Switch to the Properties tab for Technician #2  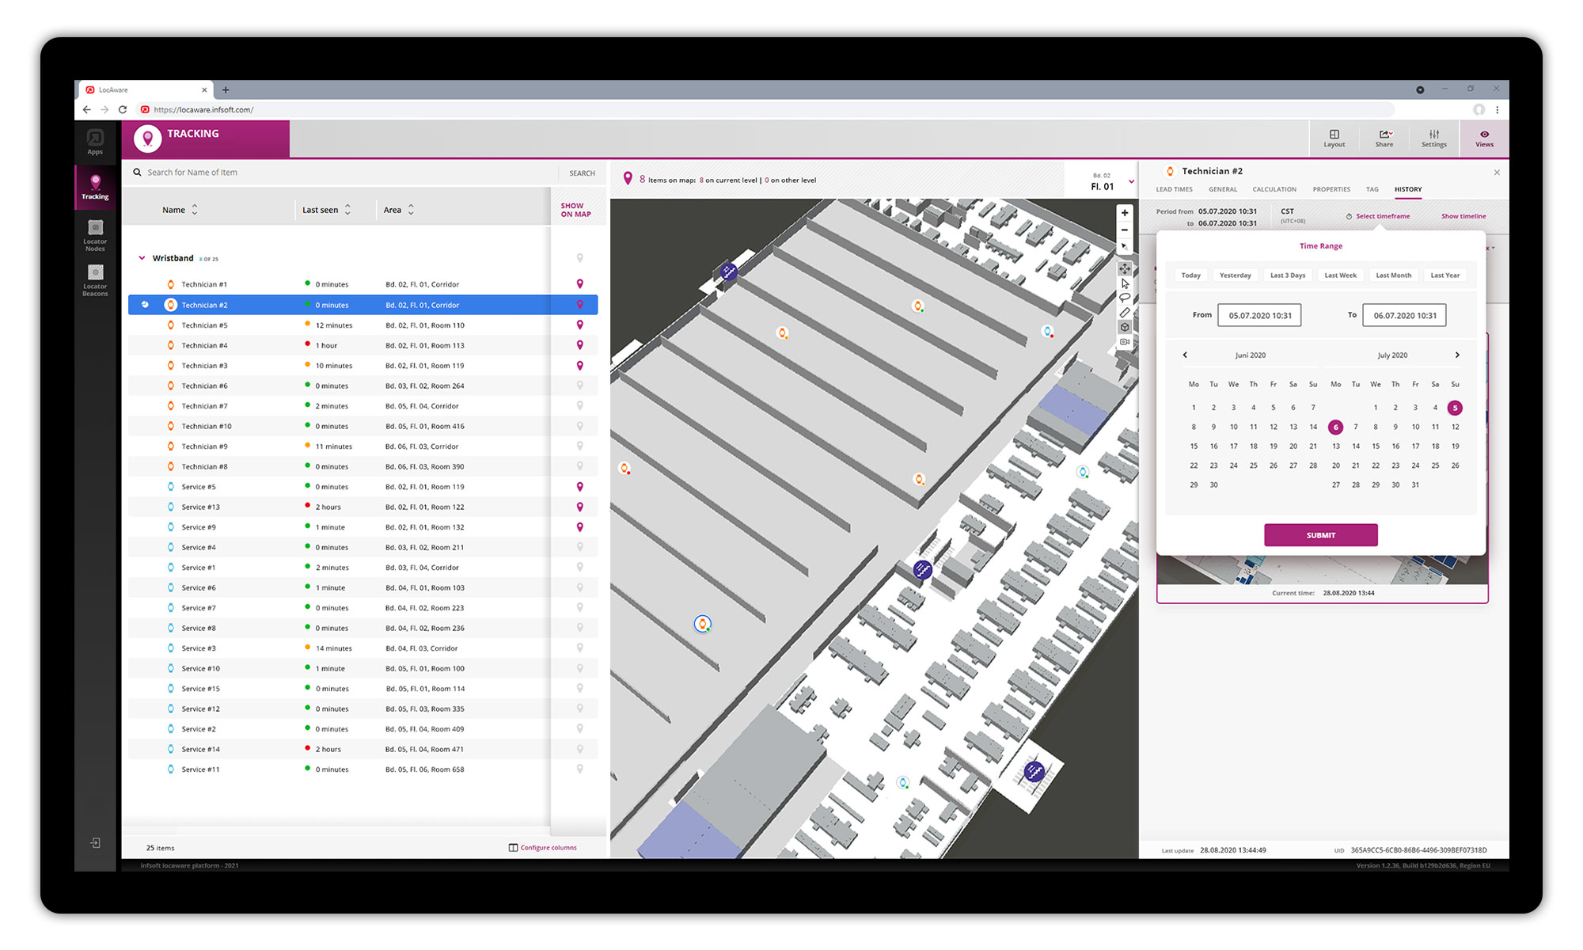pos(1331,189)
